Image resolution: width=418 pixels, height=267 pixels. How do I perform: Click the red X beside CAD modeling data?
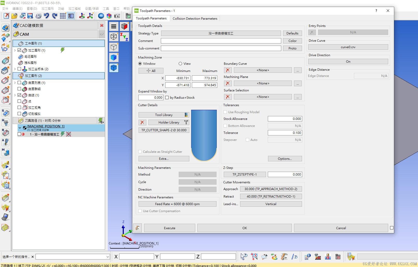pos(102,25)
